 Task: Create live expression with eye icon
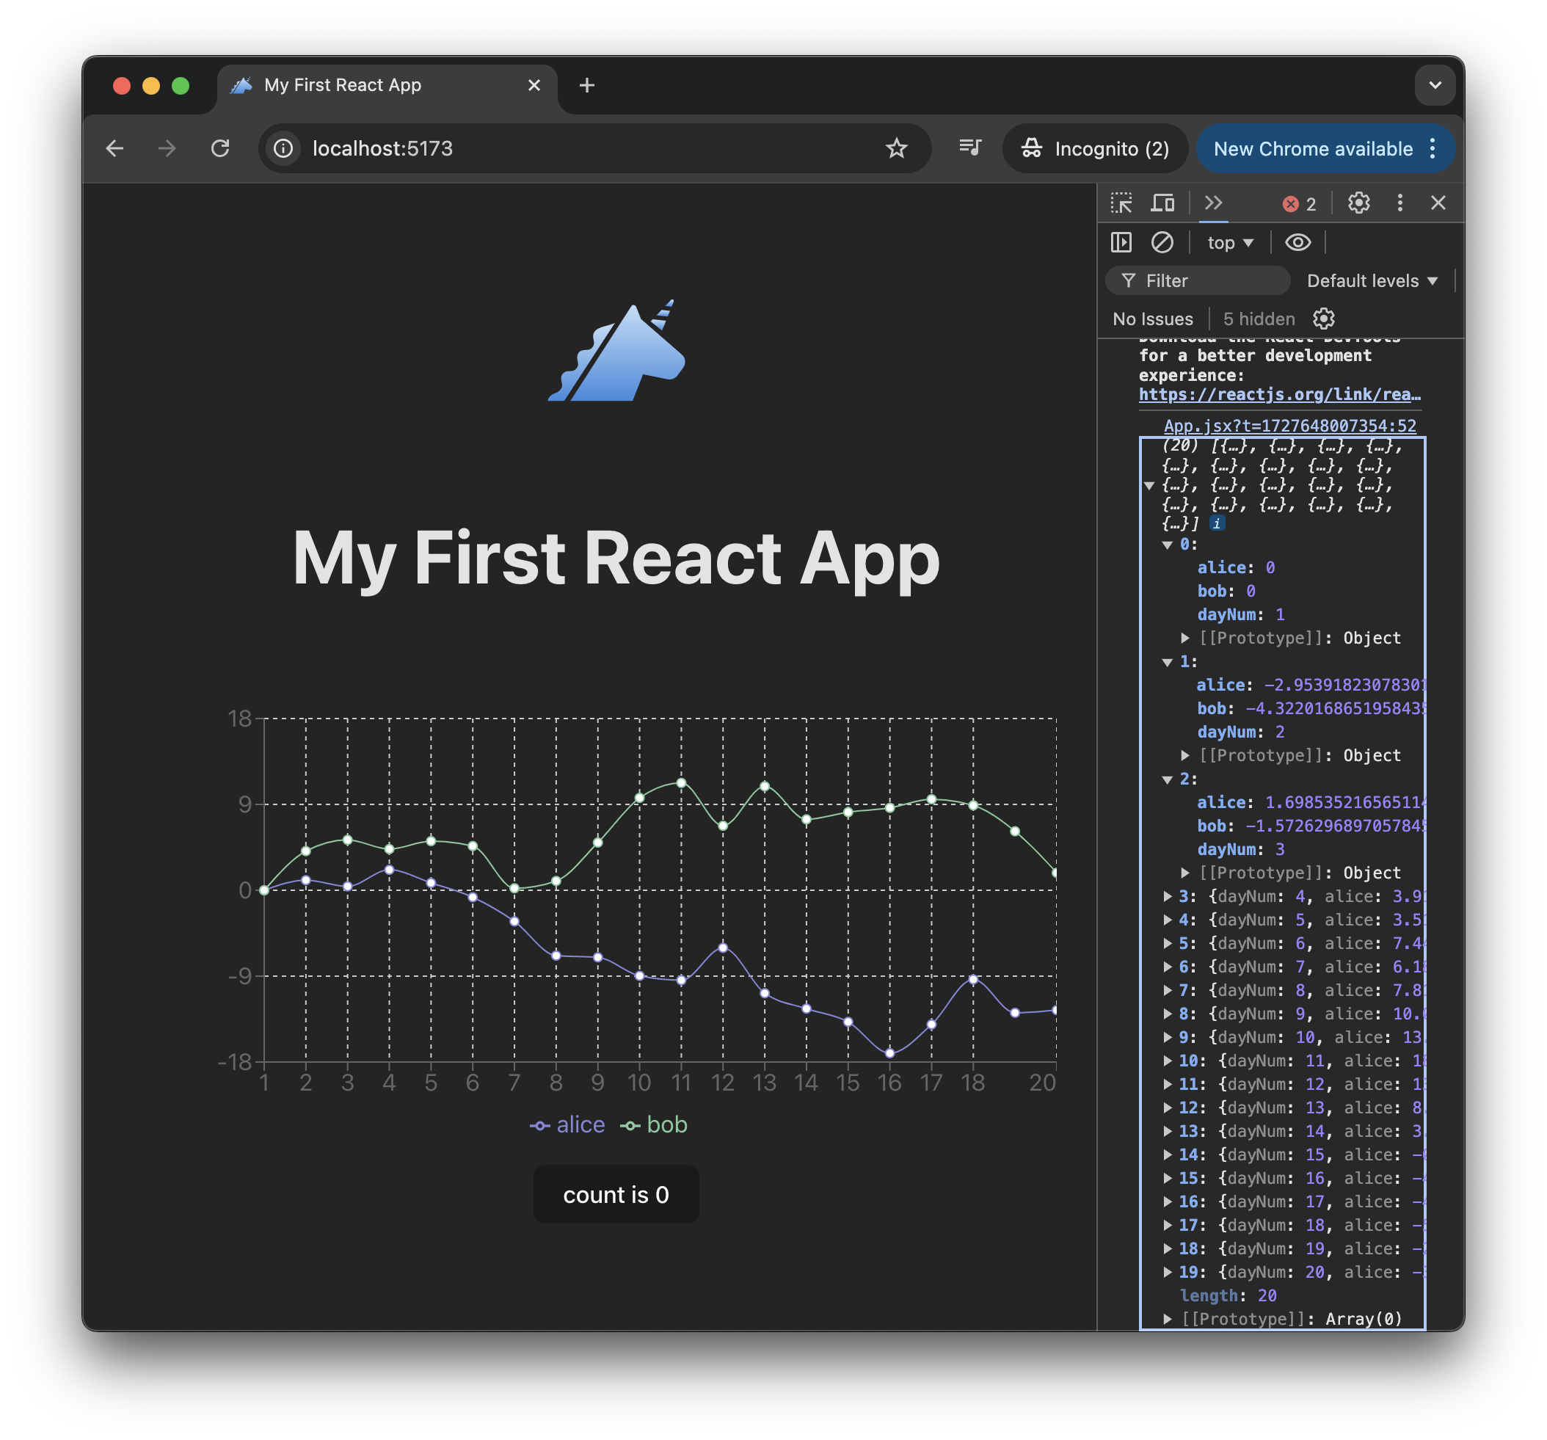[1297, 243]
